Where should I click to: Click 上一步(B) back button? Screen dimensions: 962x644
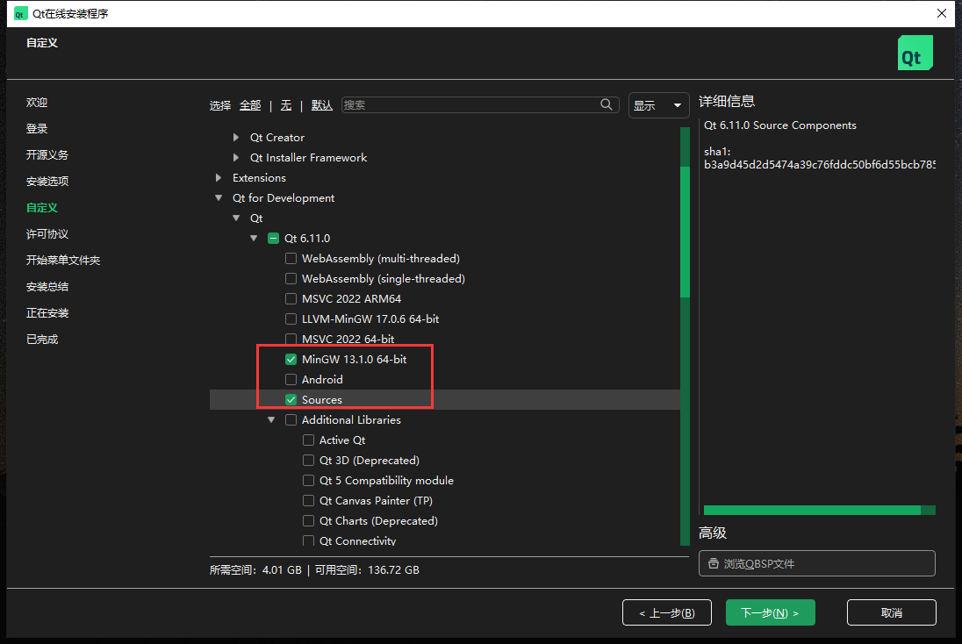667,612
